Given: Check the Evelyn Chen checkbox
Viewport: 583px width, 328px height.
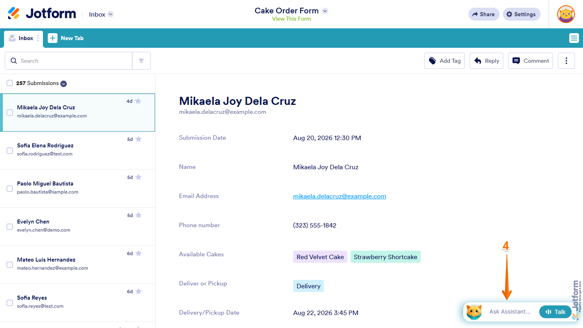Looking at the screenshot, I should [10, 227].
